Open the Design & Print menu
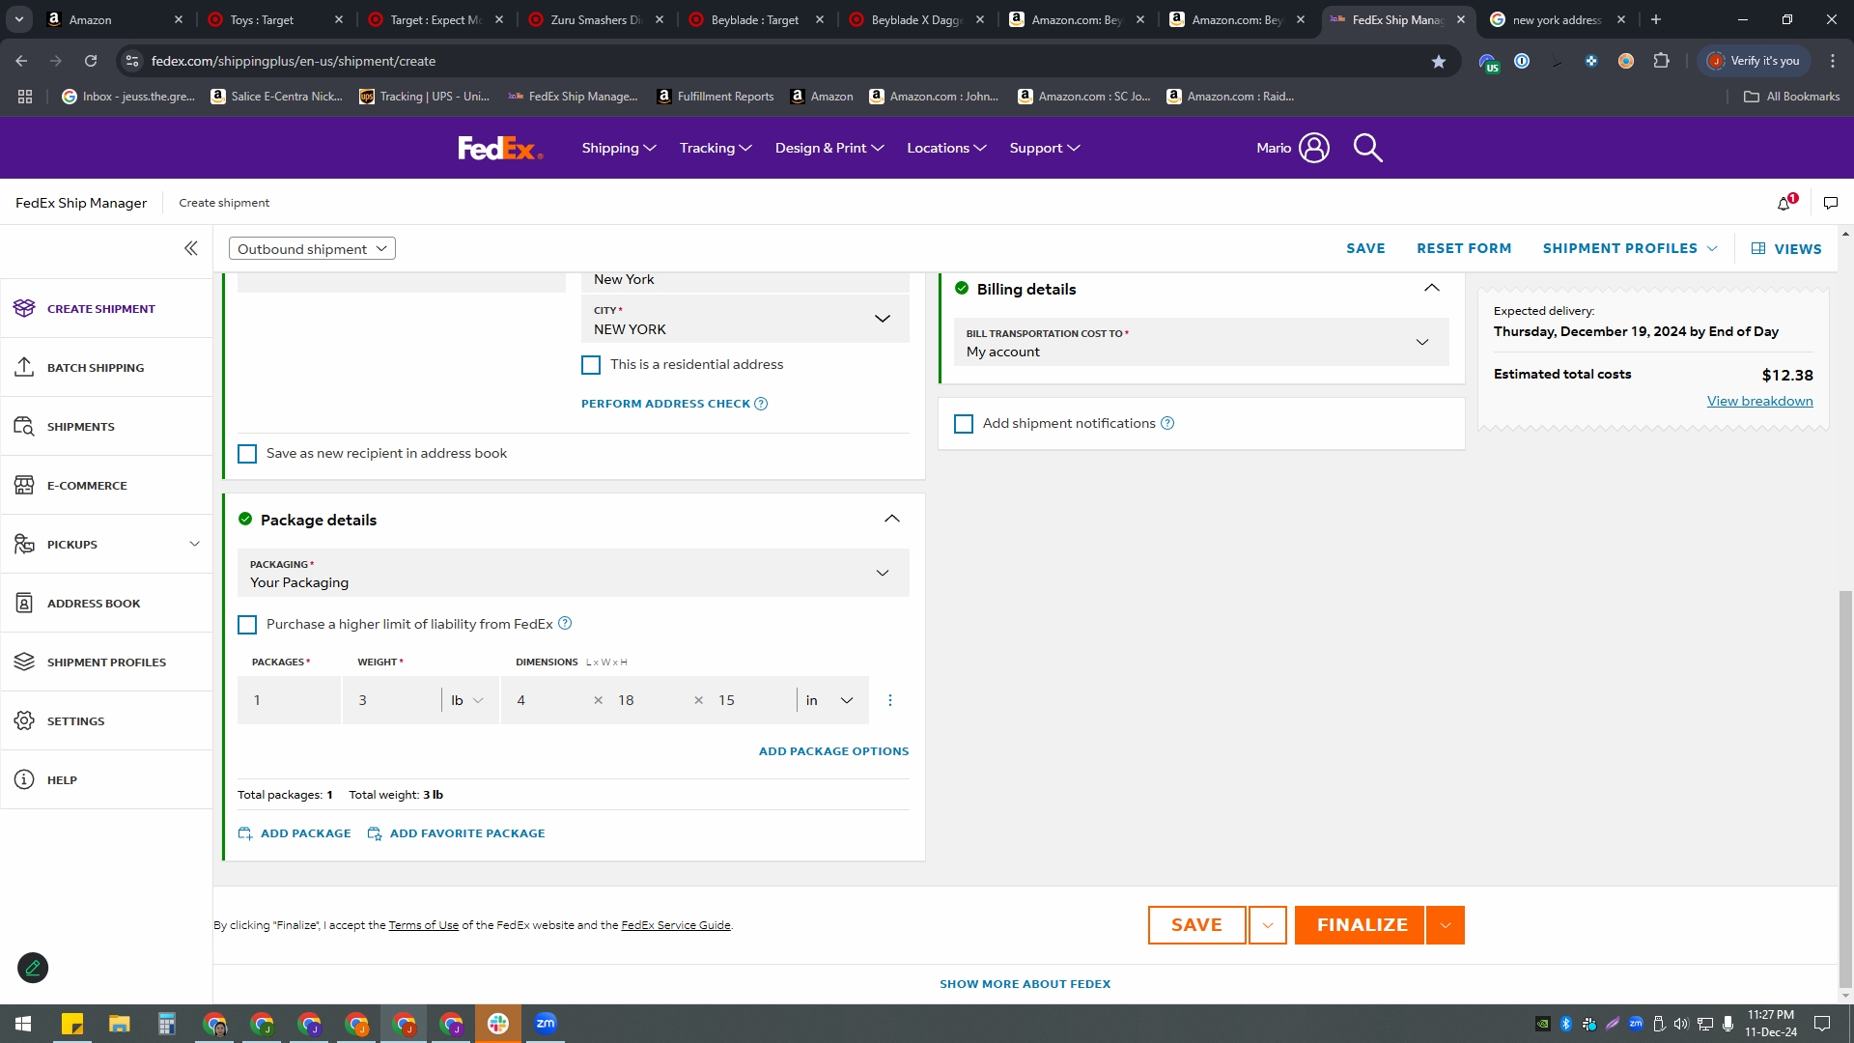 click(x=829, y=148)
